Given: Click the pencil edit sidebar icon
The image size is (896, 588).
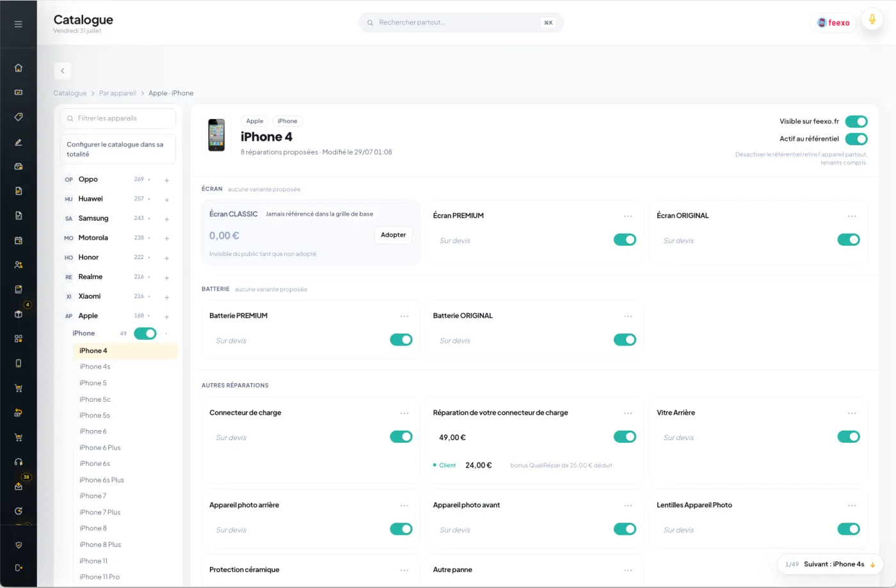Looking at the screenshot, I should pyautogui.click(x=19, y=142).
